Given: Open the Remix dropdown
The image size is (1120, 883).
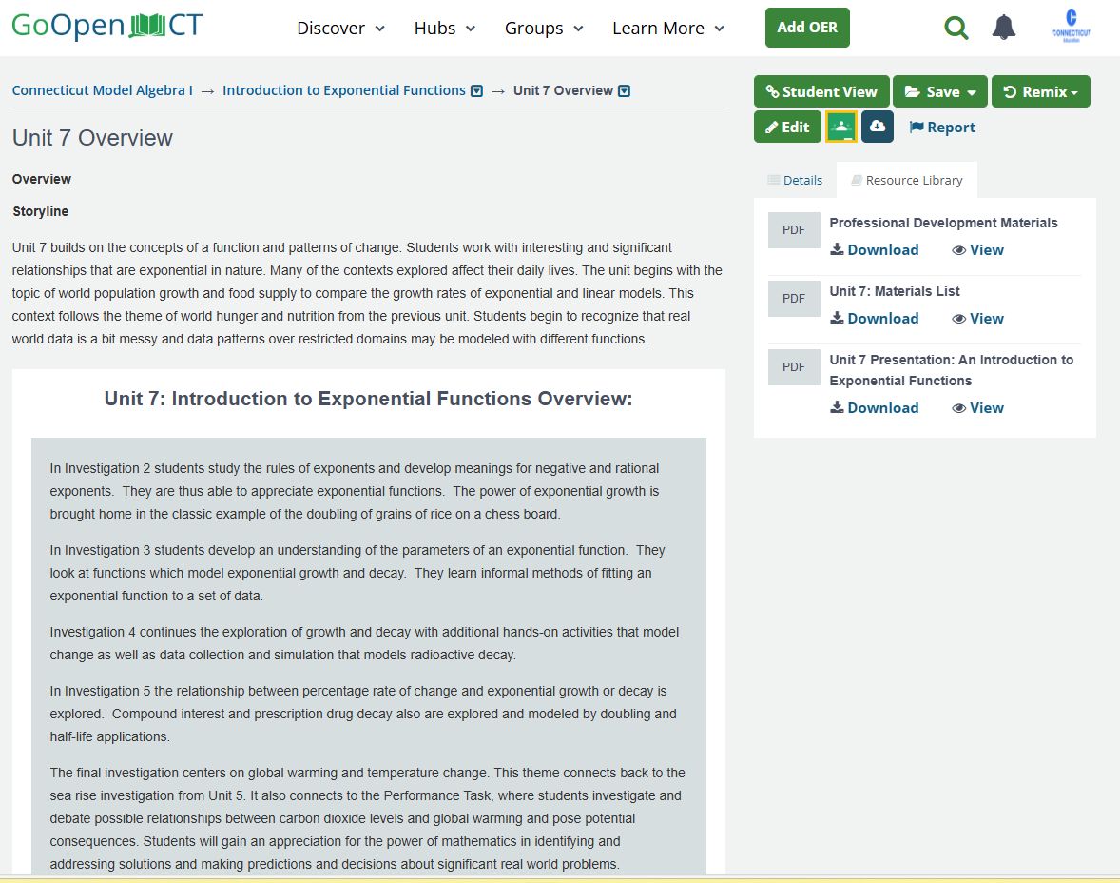Looking at the screenshot, I should 1041,91.
